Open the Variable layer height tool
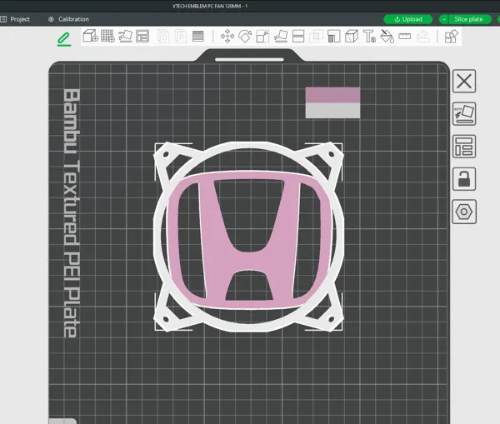The image size is (500, 424). (198, 37)
